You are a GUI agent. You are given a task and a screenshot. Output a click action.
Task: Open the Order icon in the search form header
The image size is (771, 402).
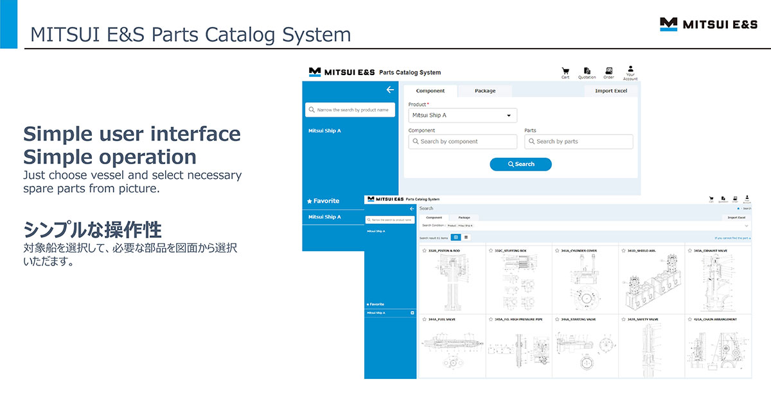608,72
